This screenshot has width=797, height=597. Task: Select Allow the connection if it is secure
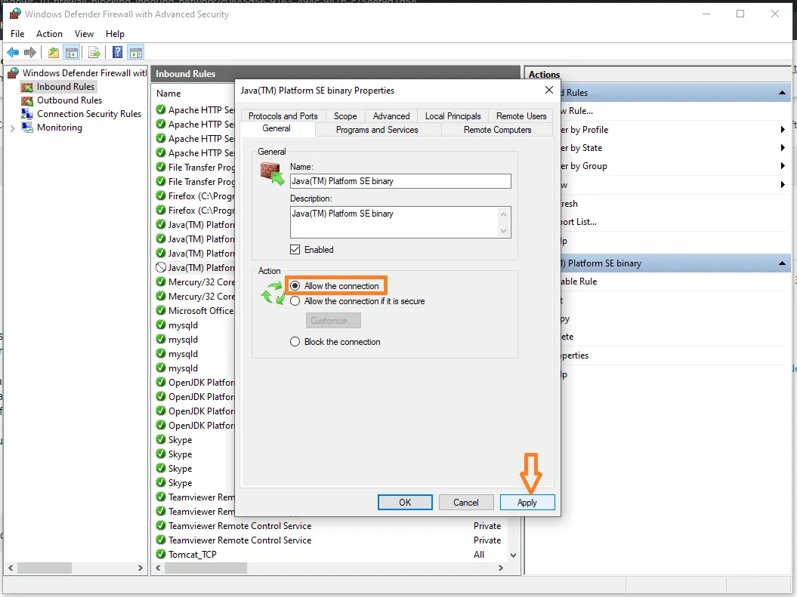[295, 301]
